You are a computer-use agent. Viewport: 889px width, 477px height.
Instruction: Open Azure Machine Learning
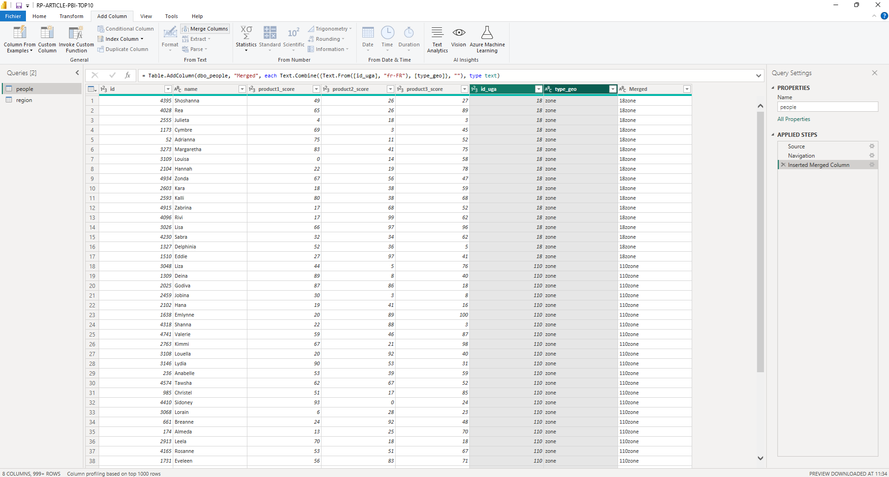point(487,39)
